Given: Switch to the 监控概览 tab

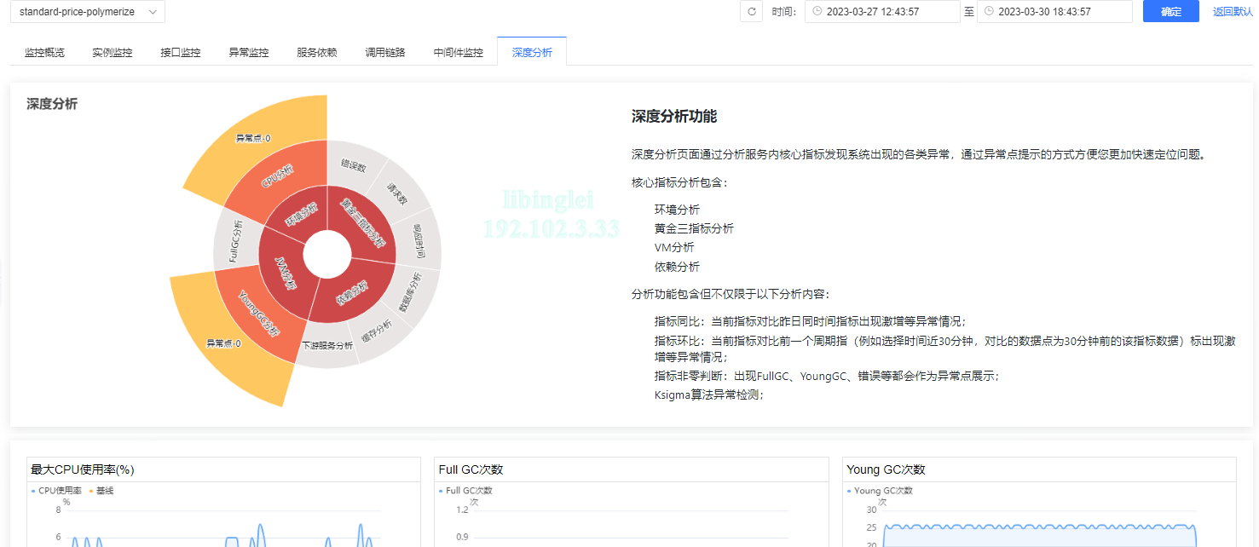Looking at the screenshot, I should tap(44, 53).
